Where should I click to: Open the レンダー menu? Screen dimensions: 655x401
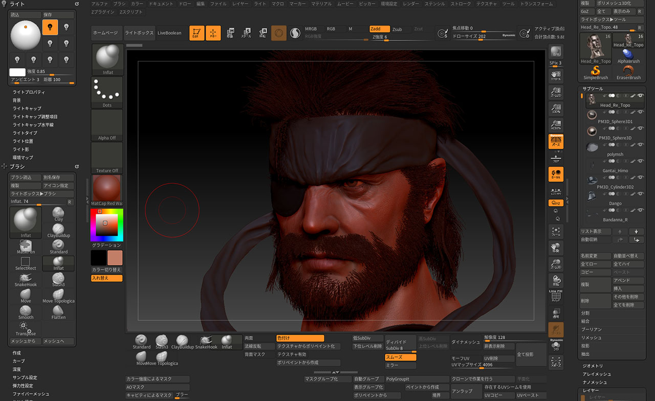[x=411, y=4]
